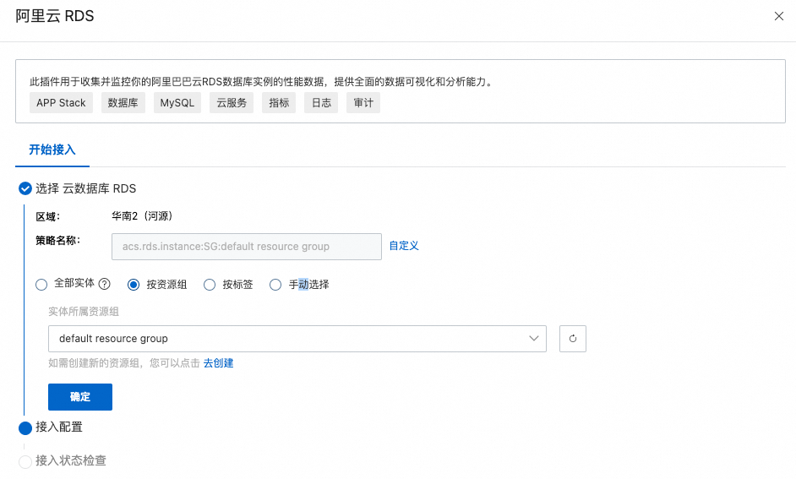
Task: Open the 自定义 link for the policy name
Action: [x=404, y=246]
